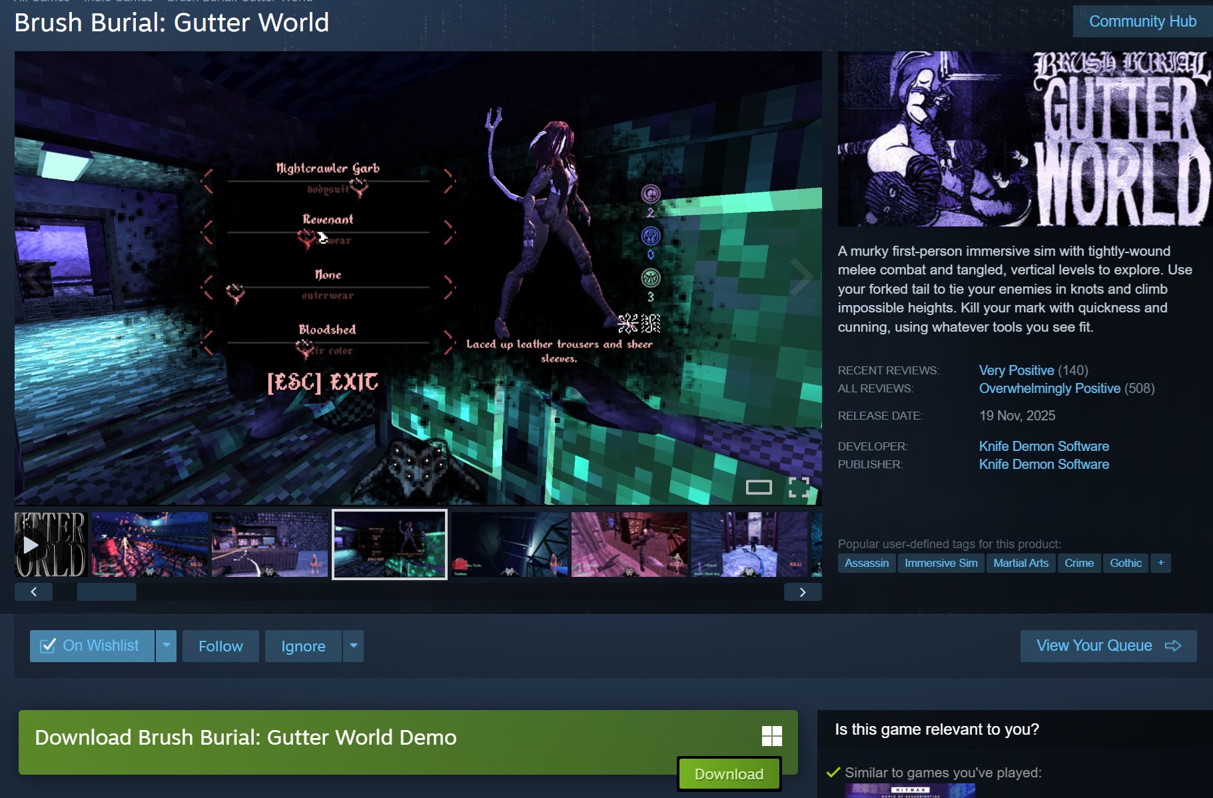Select the red theater seats screenshot thumbnail

click(x=150, y=544)
